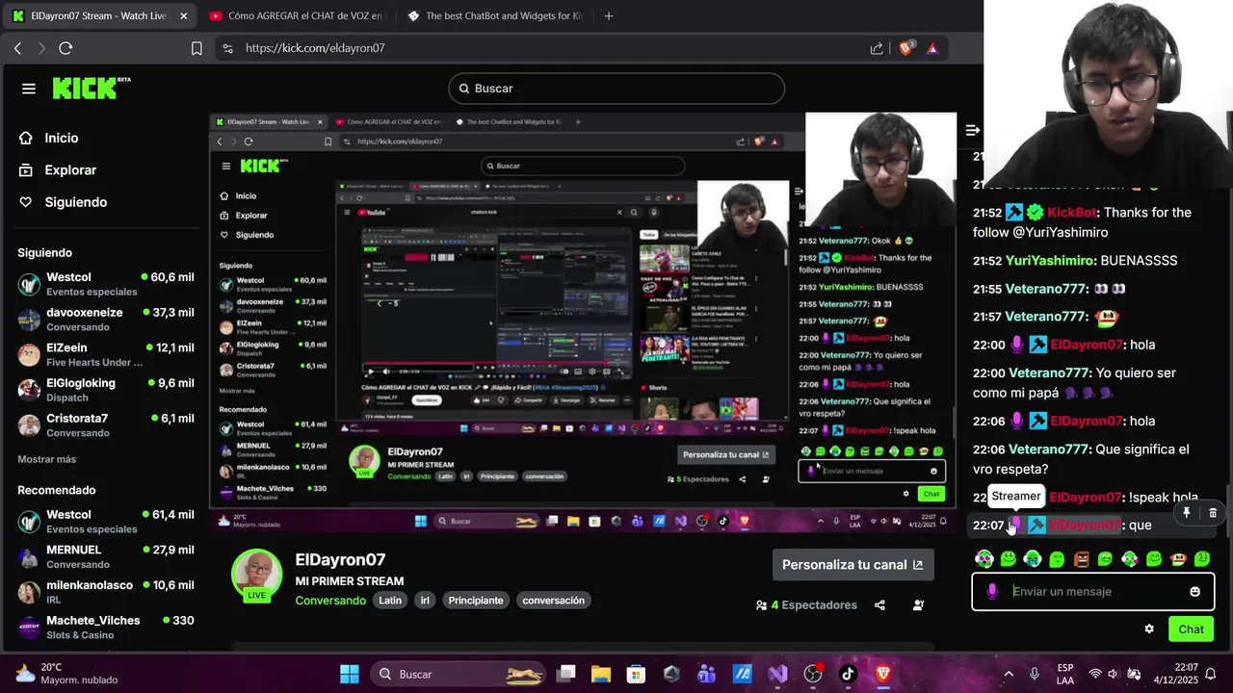
Task: Collapse the chat panel
Action: (973, 130)
